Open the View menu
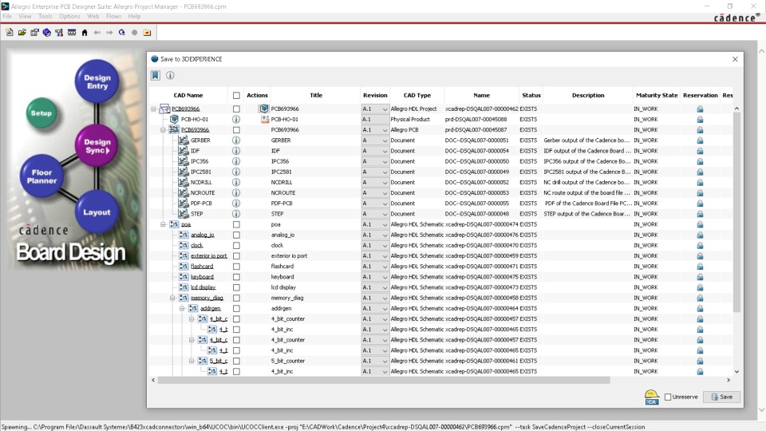766x431 pixels. [25, 16]
